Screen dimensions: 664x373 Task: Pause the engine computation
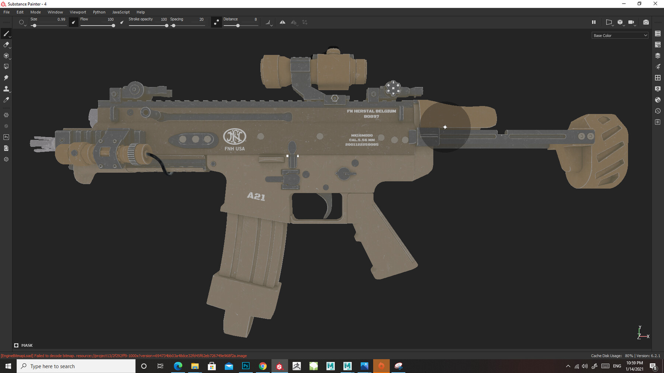594,22
